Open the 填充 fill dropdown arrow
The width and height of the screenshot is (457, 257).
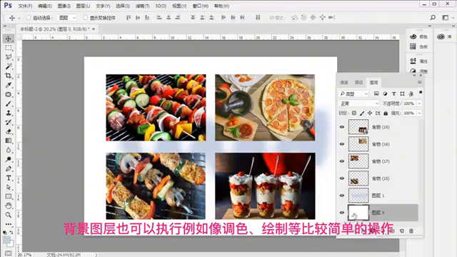coord(419,114)
